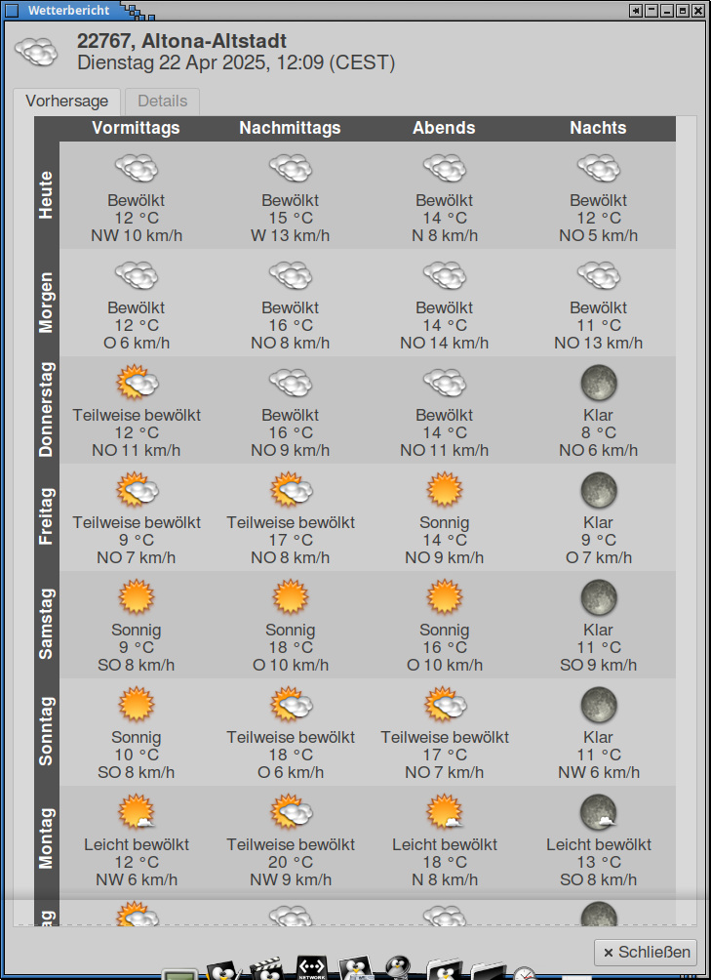This screenshot has width=711, height=980.
Task: Click the current weather cloud icon in header
Action: (36, 53)
